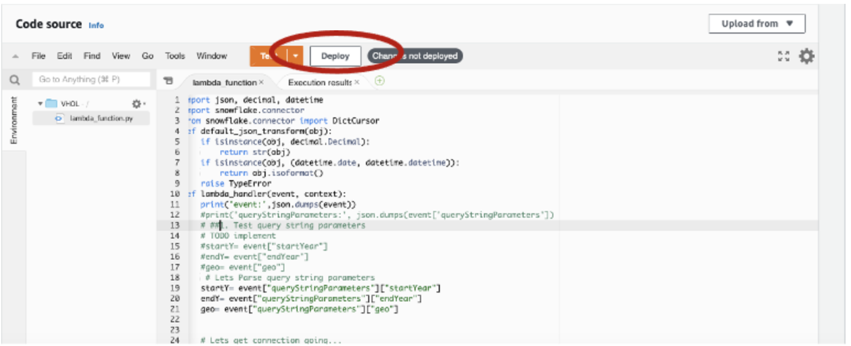Toggle the Environment side panel tab
This screenshot has height=346, width=851.
14,120
